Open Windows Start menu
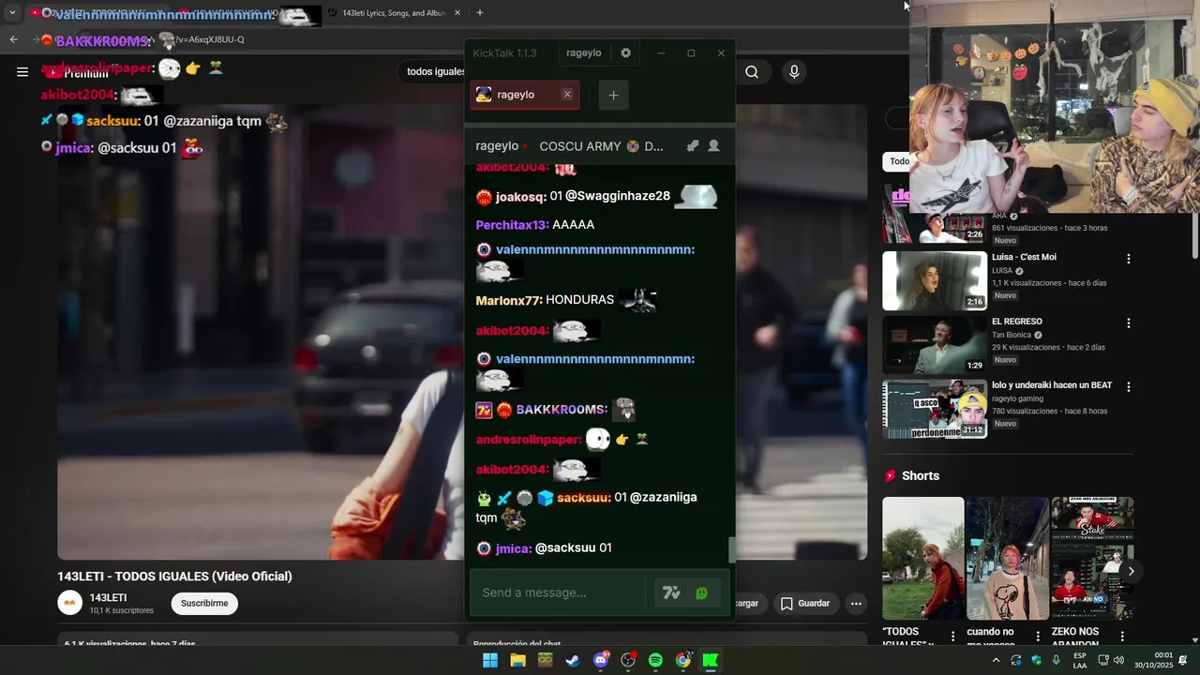The height and width of the screenshot is (675, 1200). coord(490,660)
